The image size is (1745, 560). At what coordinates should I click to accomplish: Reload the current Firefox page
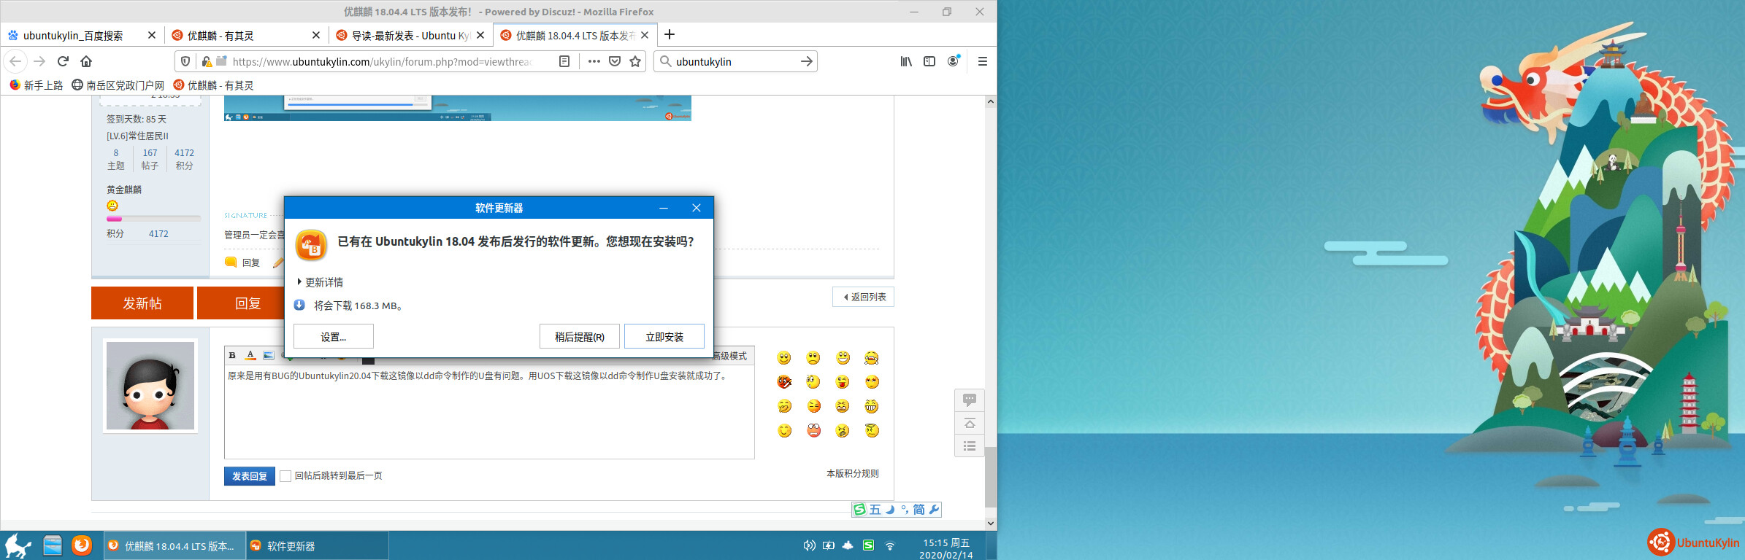point(63,61)
